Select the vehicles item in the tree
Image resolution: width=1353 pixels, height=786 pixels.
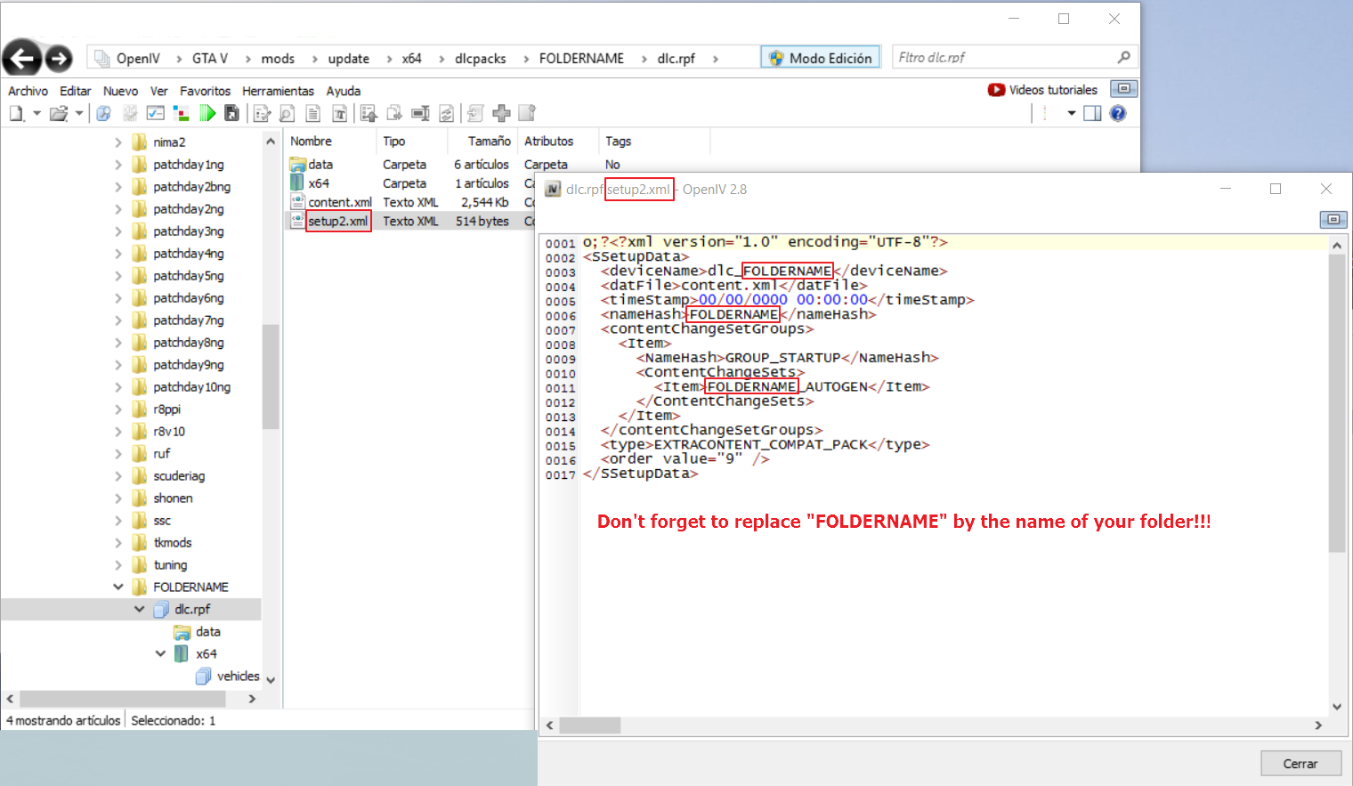pos(228,677)
